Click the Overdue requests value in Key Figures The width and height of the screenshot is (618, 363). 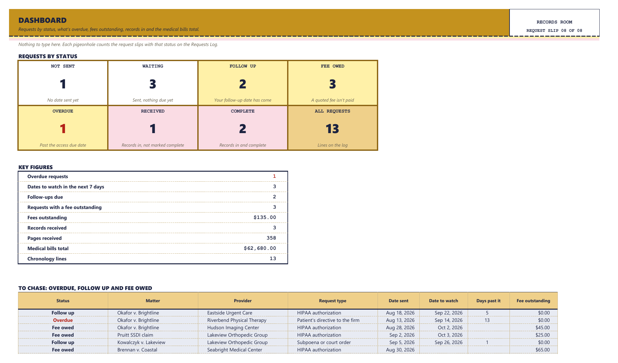pyautogui.click(x=274, y=176)
